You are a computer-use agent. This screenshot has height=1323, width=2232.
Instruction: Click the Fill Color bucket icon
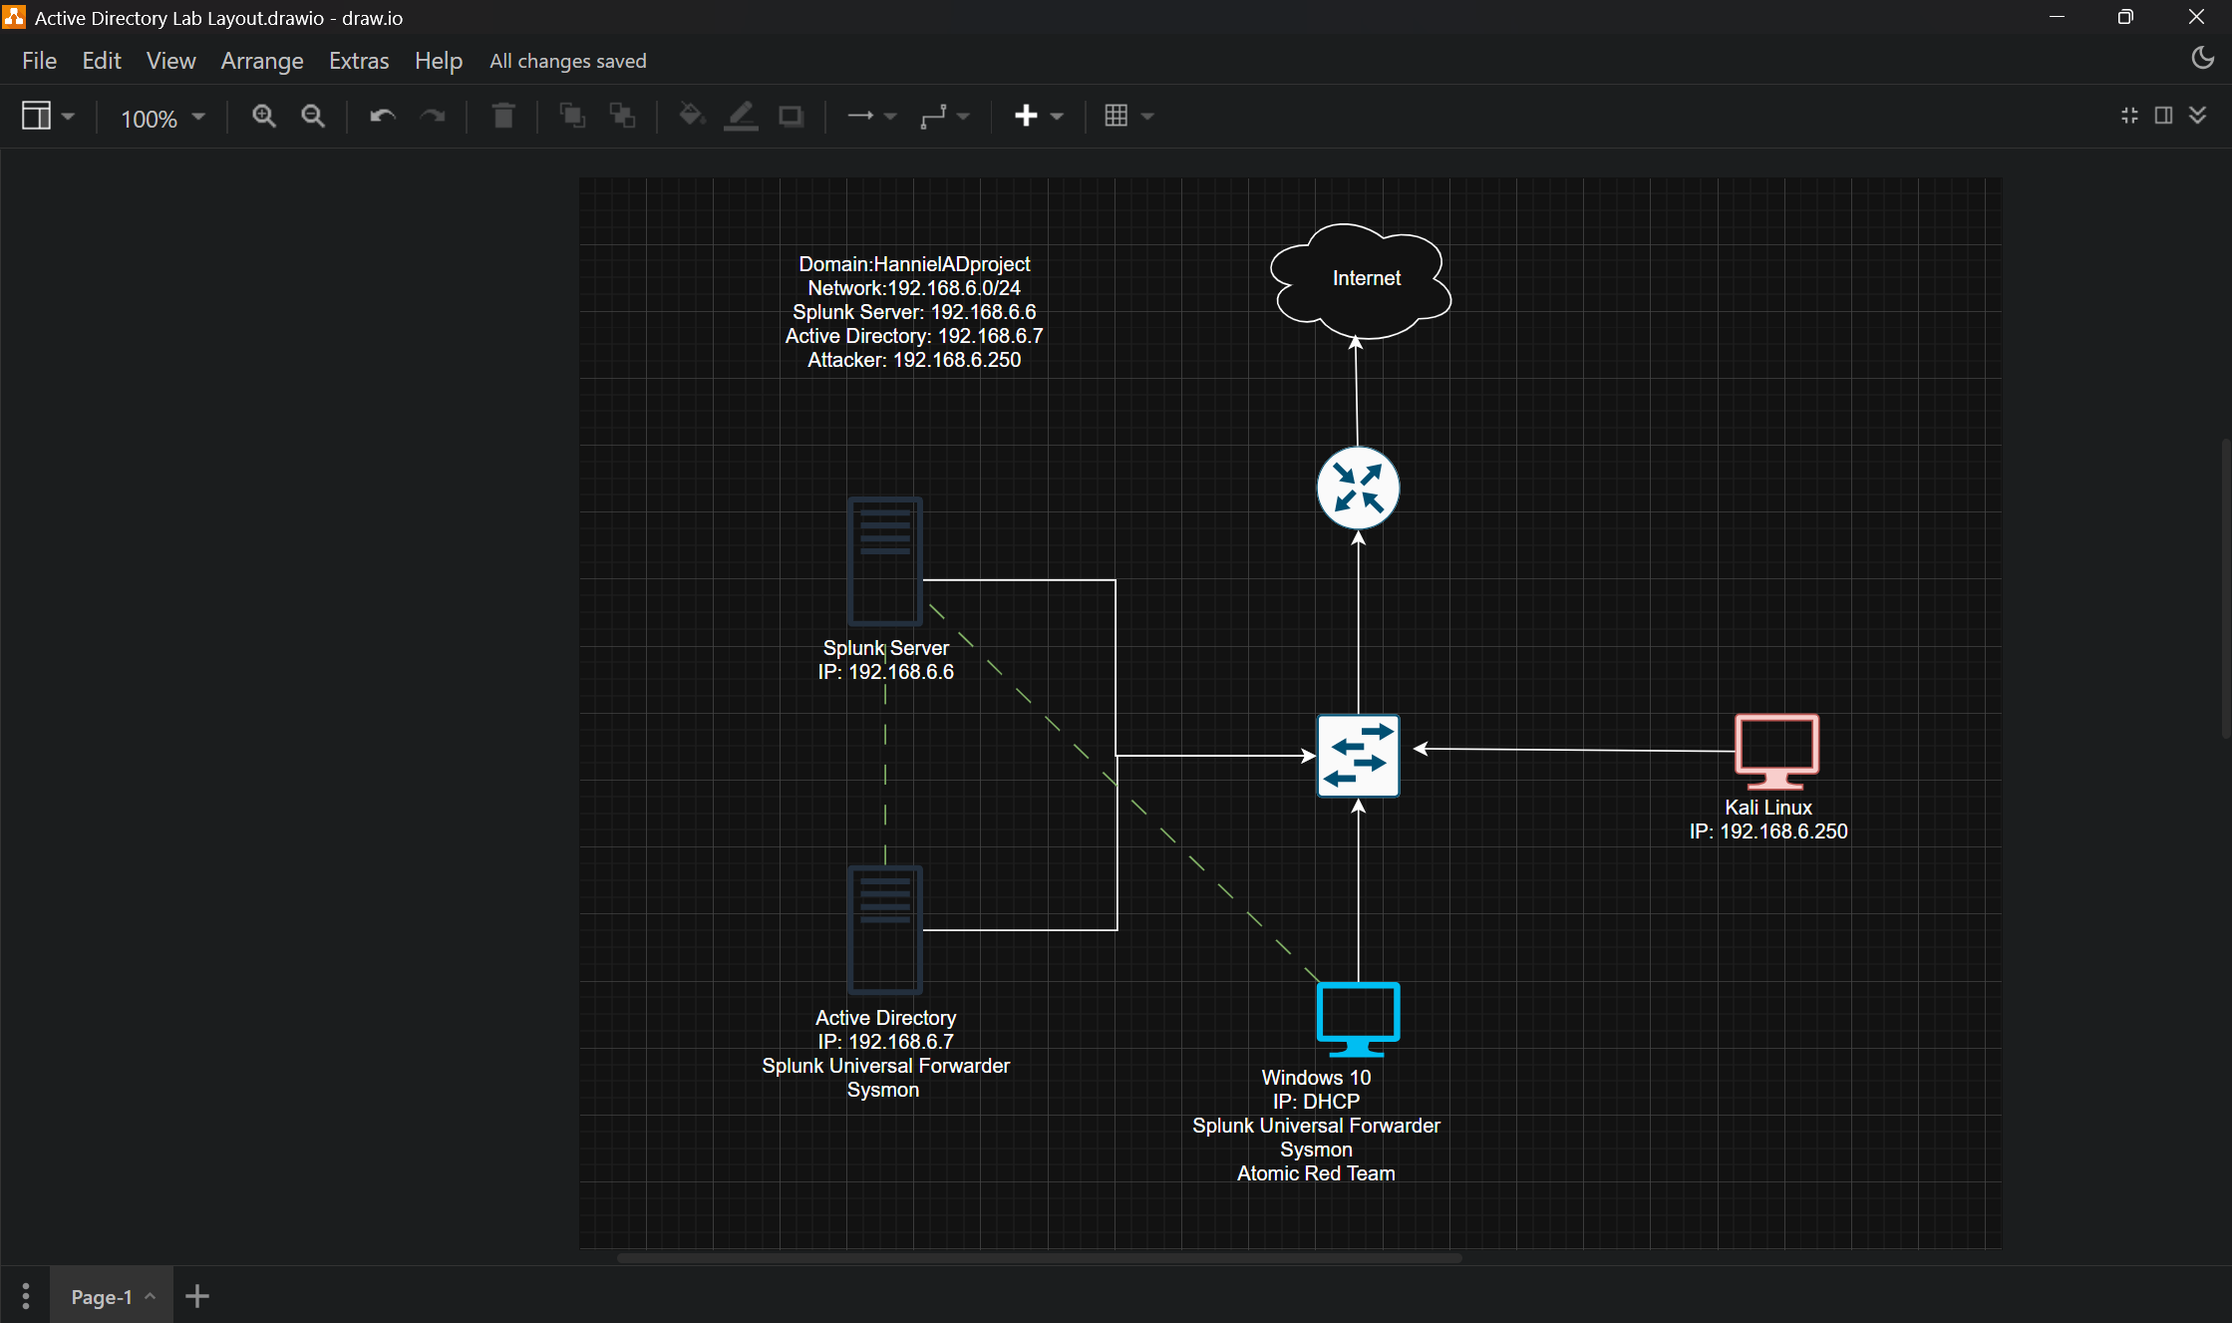692,117
